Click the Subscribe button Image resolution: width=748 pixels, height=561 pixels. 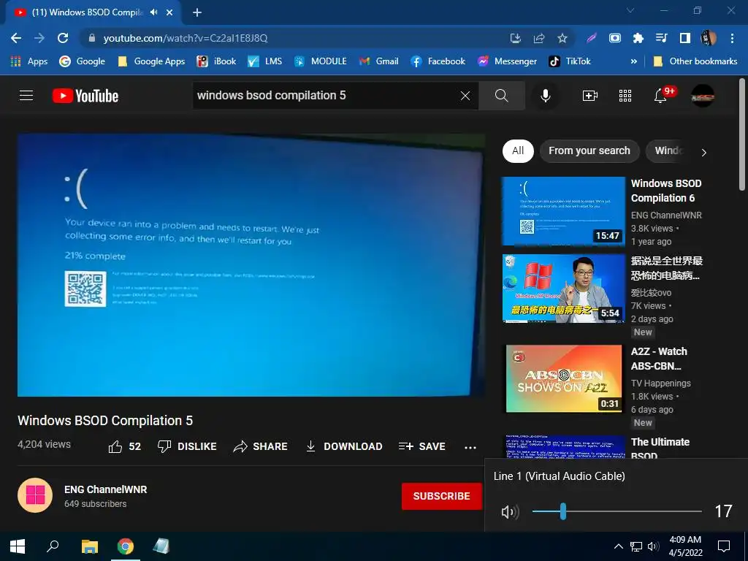point(442,496)
